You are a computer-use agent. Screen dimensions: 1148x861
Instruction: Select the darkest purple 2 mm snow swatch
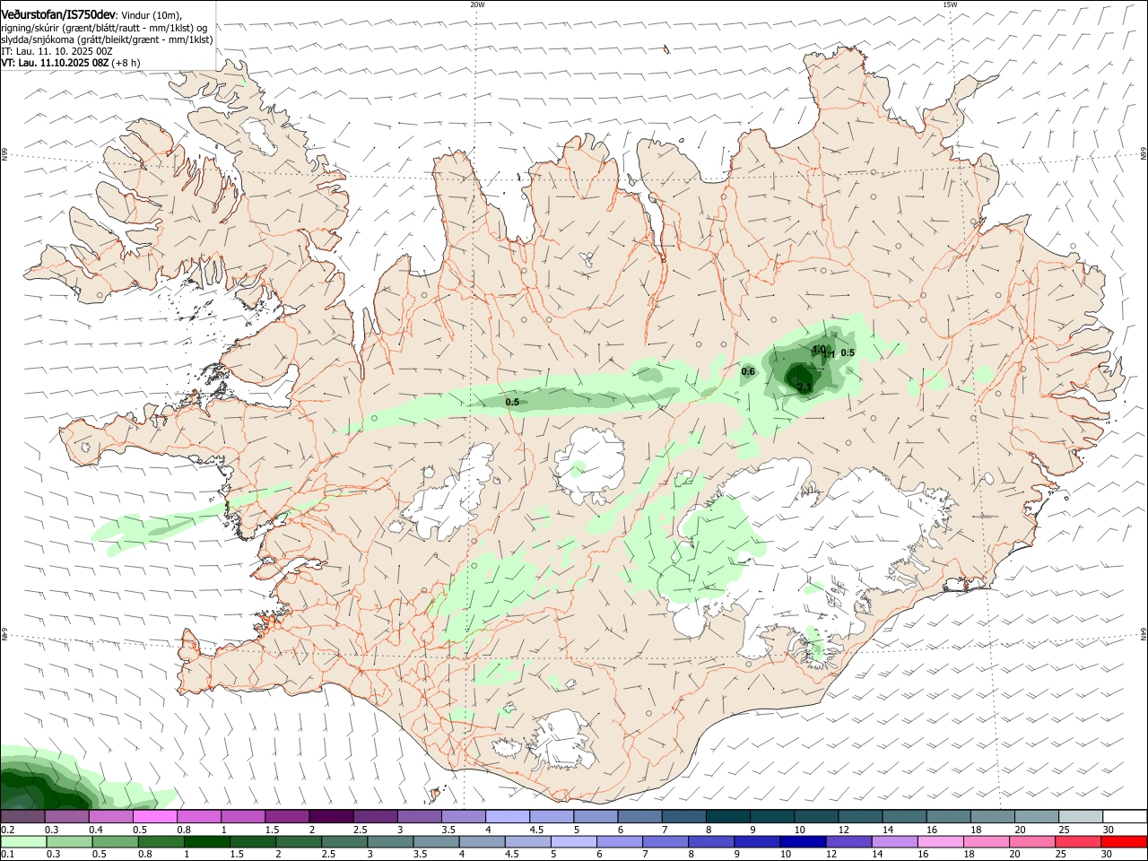coord(331,816)
